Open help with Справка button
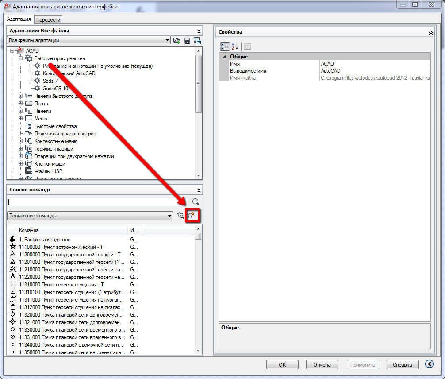This screenshot has width=445, height=379. 403,364
